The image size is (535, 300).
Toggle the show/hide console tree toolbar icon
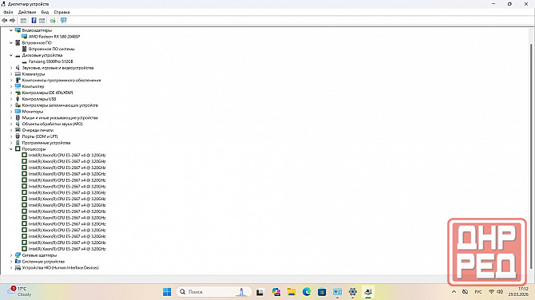[x=23, y=21]
